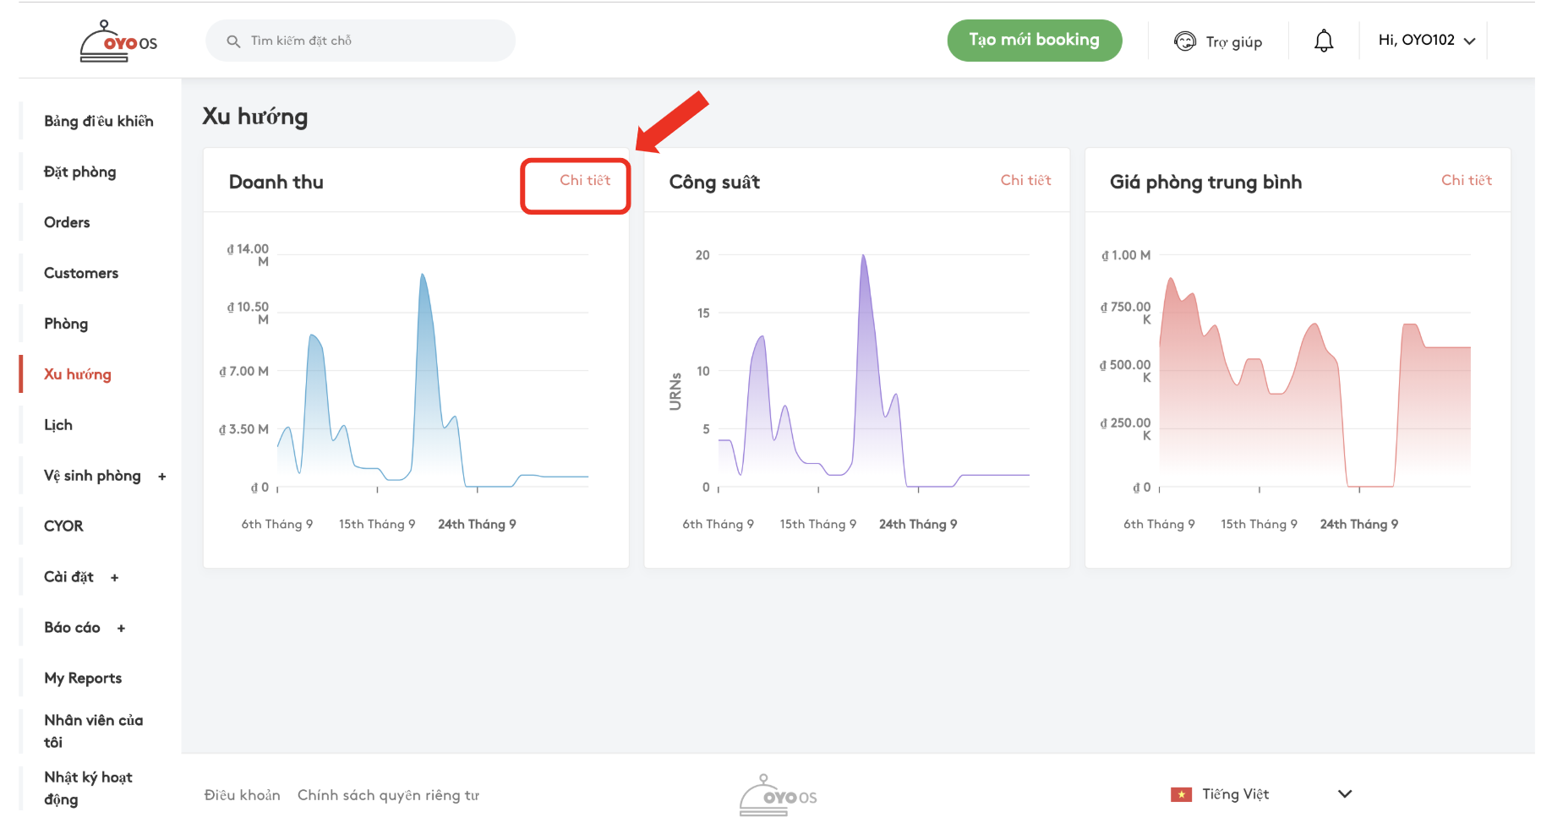This screenshot has width=1552, height=823.
Task: Open Chi tiết for Doanh thu
Action: tap(585, 180)
